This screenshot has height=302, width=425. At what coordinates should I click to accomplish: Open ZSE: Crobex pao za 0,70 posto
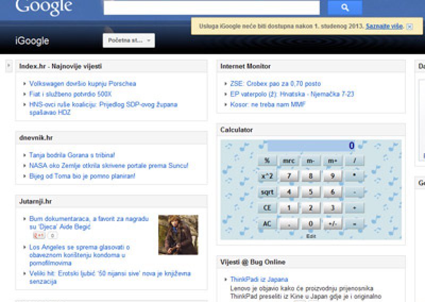276,83
